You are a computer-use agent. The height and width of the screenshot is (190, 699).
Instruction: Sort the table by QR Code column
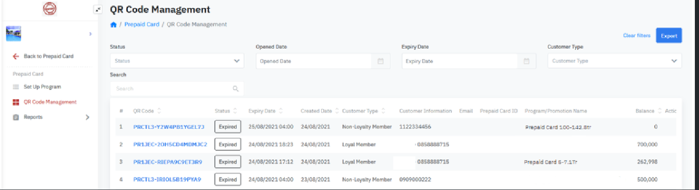point(160,111)
